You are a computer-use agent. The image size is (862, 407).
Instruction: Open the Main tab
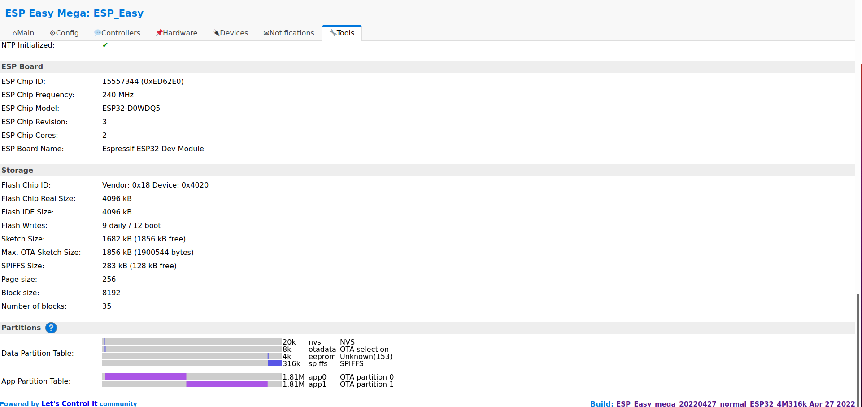click(23, 33)
